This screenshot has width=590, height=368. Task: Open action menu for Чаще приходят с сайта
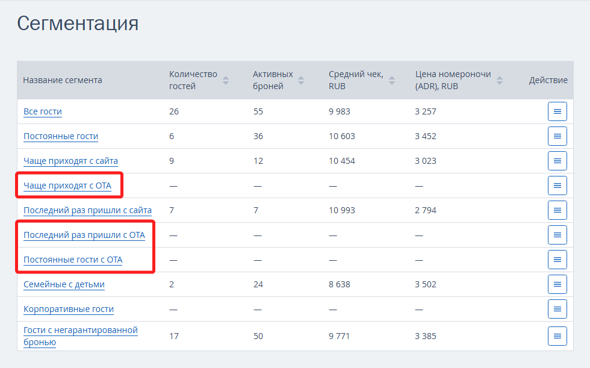pyautogui.click(x=557, y=161)
